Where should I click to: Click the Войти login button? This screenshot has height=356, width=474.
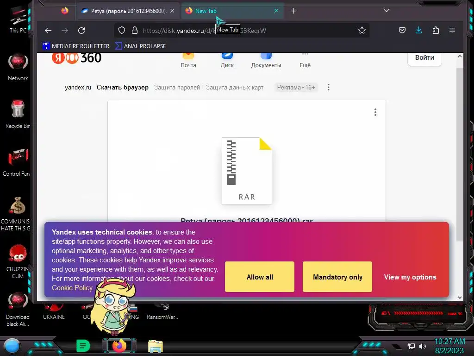point(424,58)
